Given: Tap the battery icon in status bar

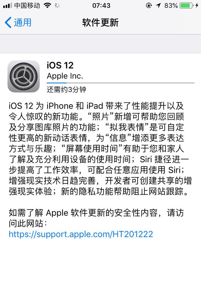Looking at the screenshot, I should coord(186,5).
